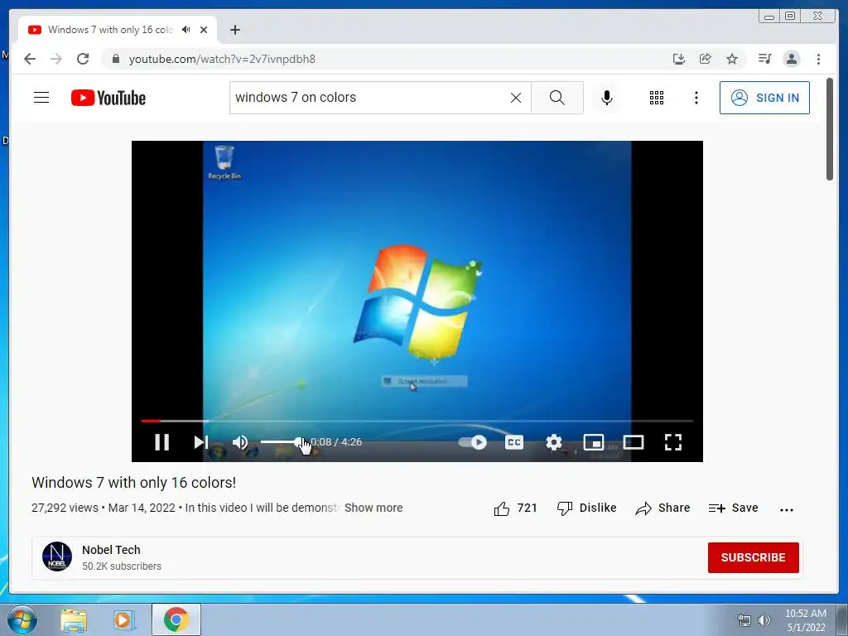Open a new Chrome tab
848x636 pixels.
click(234, 30)
